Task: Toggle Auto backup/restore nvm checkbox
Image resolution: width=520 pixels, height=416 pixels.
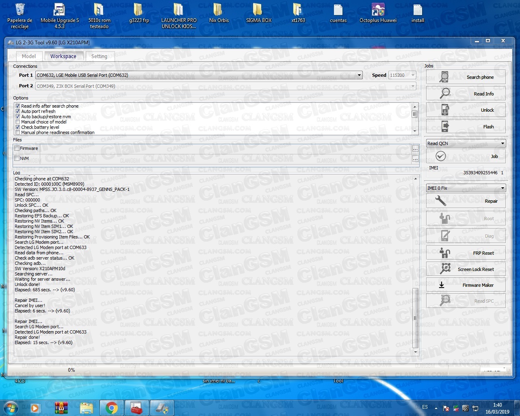Action: coord(17,117)
